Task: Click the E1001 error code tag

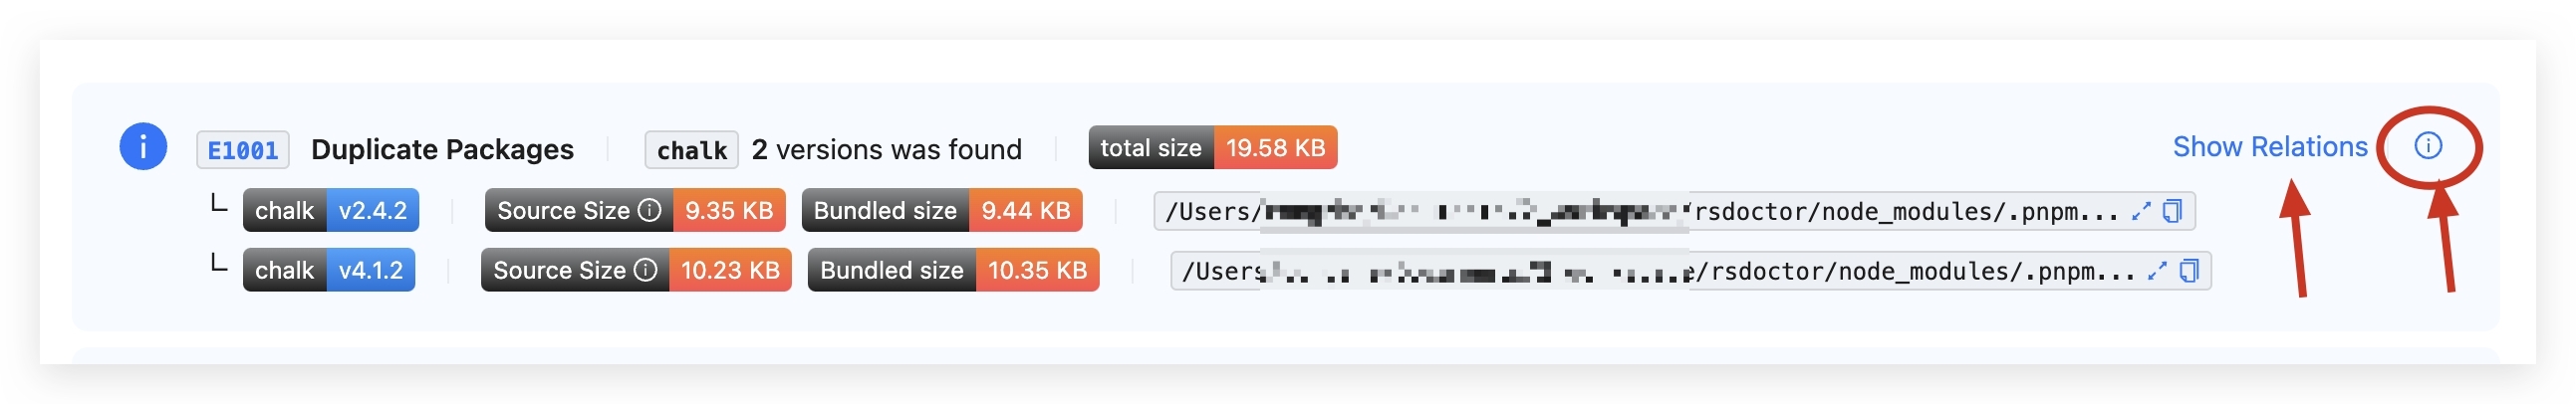Action: pos(243,150)
